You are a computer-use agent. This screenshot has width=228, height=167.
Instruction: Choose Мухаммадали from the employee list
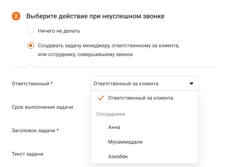pos(125,142)
